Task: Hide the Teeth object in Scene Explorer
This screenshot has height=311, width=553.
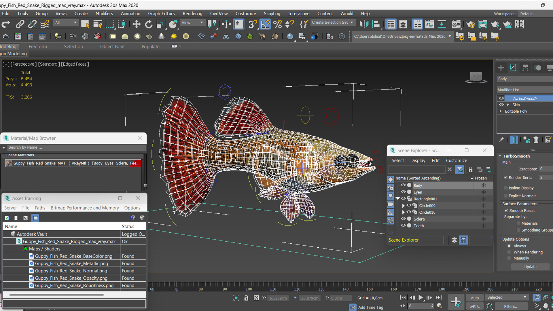Action: [403, 226]
